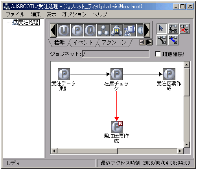Open the 表示 menu
197x170 pixels.
52,14
